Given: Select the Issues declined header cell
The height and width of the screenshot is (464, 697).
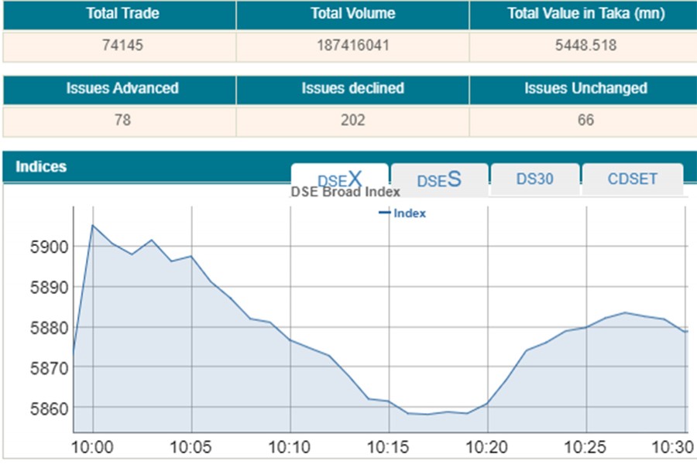Looking at the screenshot, I should (x=352, y=88).
